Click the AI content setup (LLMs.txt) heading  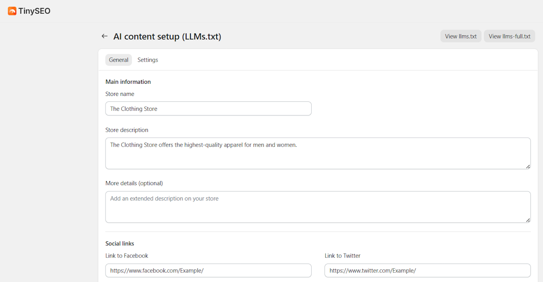coord(167,37)
